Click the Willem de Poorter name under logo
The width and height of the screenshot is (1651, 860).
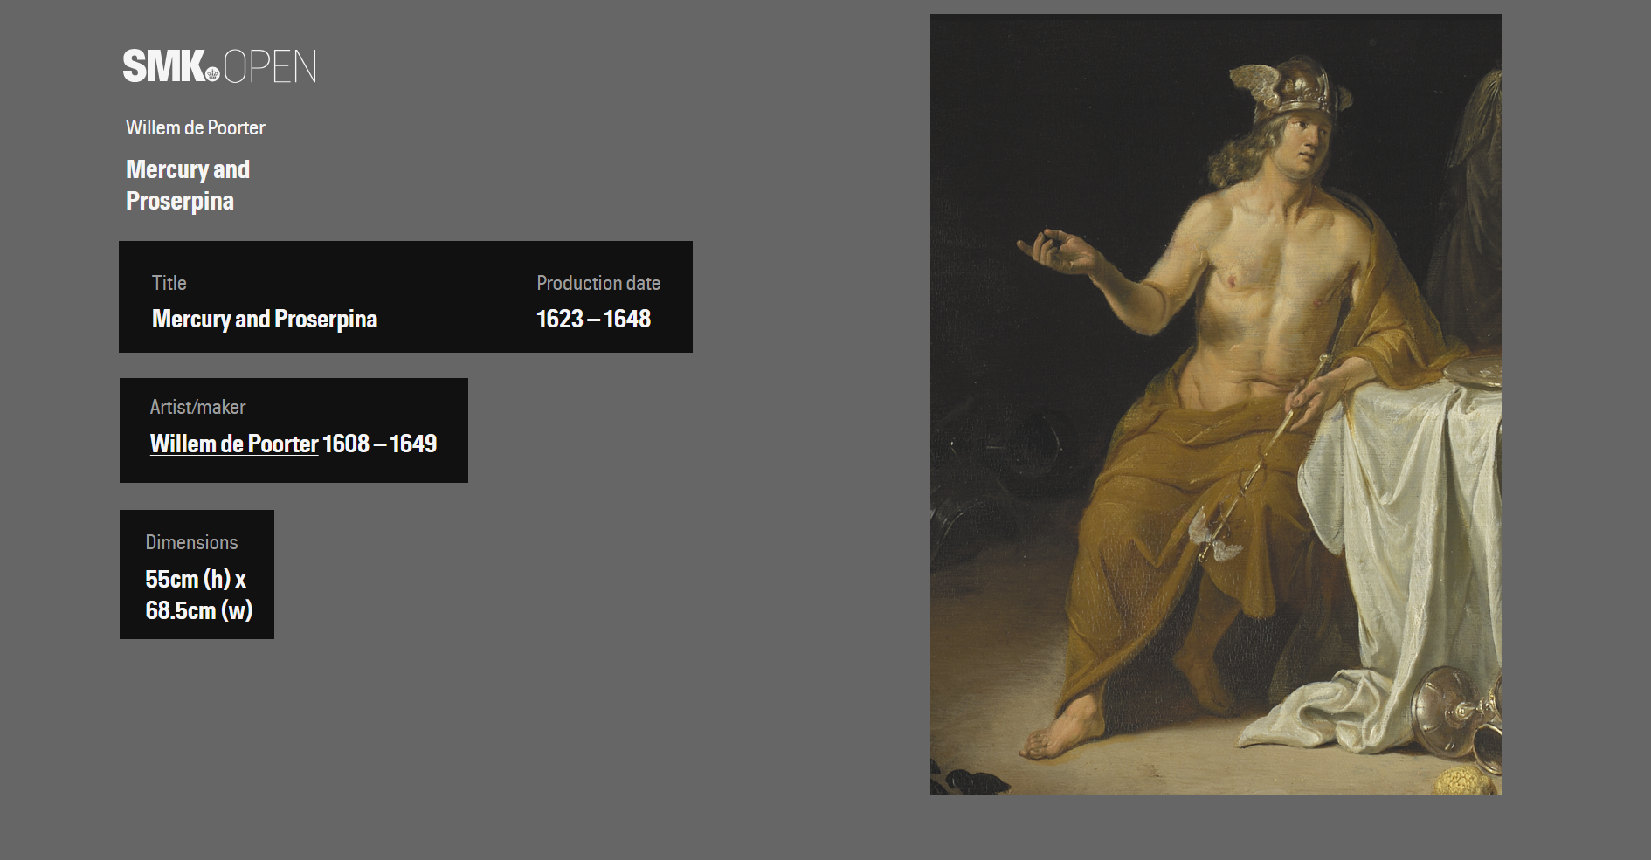196,127
